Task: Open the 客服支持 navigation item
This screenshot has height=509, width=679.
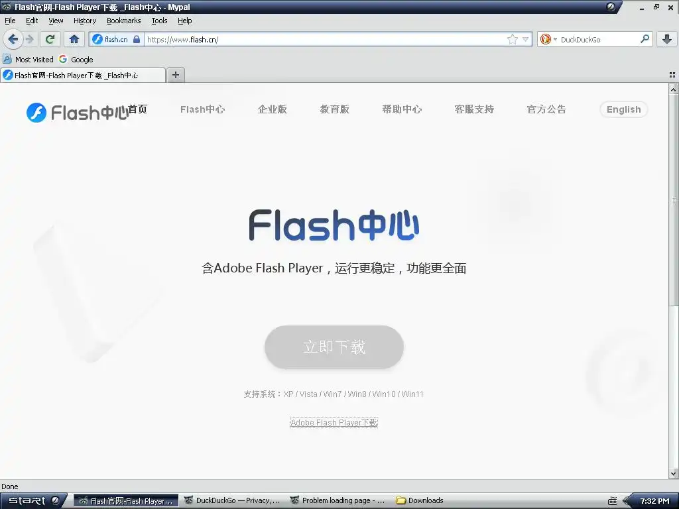Action: [x=474, y=109]
